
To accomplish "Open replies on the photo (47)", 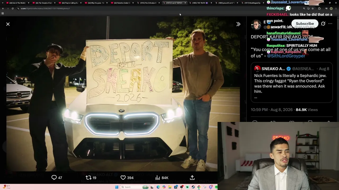I will (57, 178).
